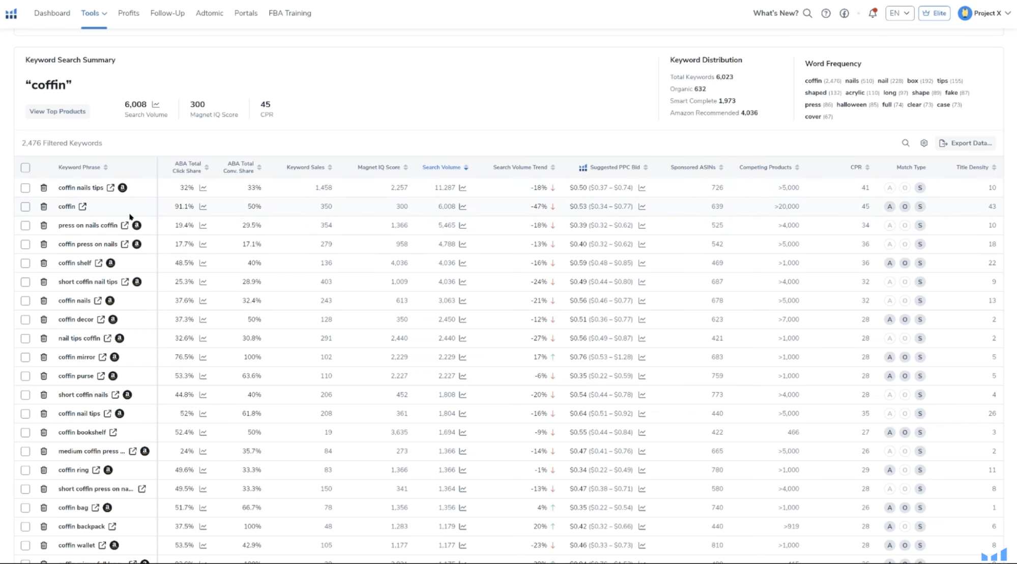Toggle Amazon match type 'A' for 'coffin bag'
The height and width of the screenshot is (564, 1017).
point(889,508)
